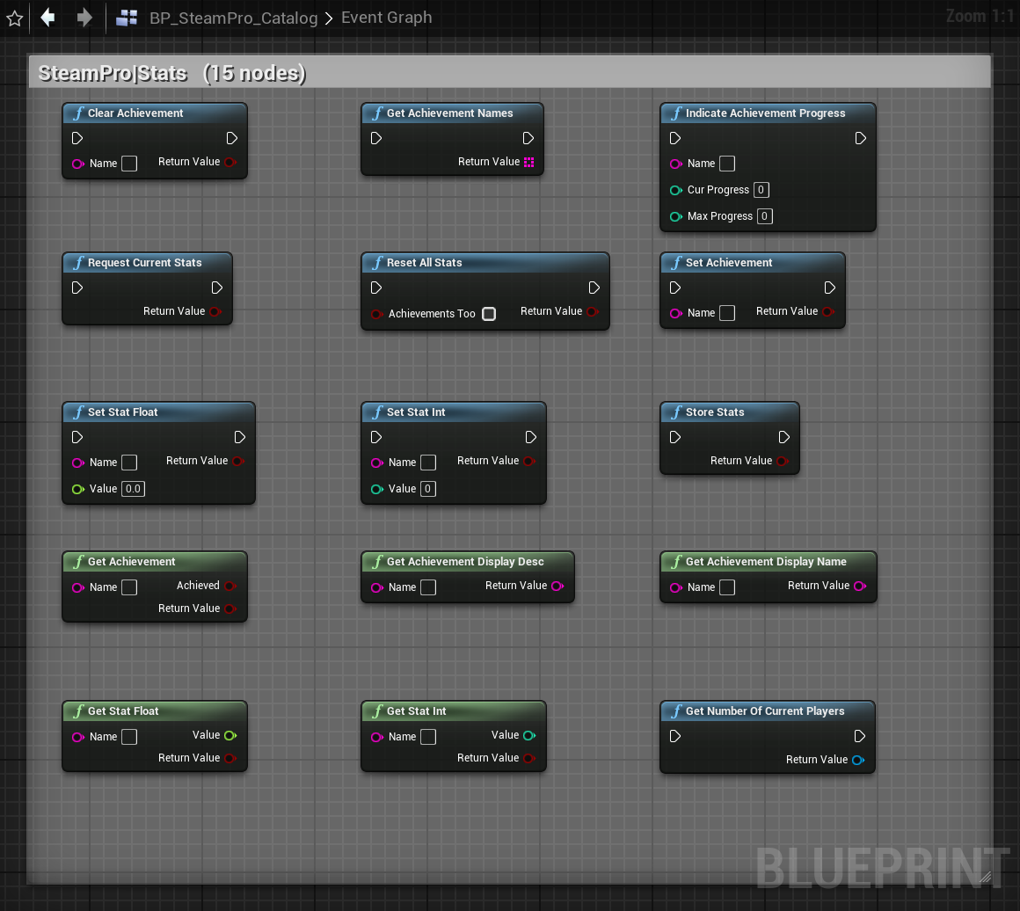Select the Set Stat Int node title
Screen dimensions: 1020x911
(416, 412)
